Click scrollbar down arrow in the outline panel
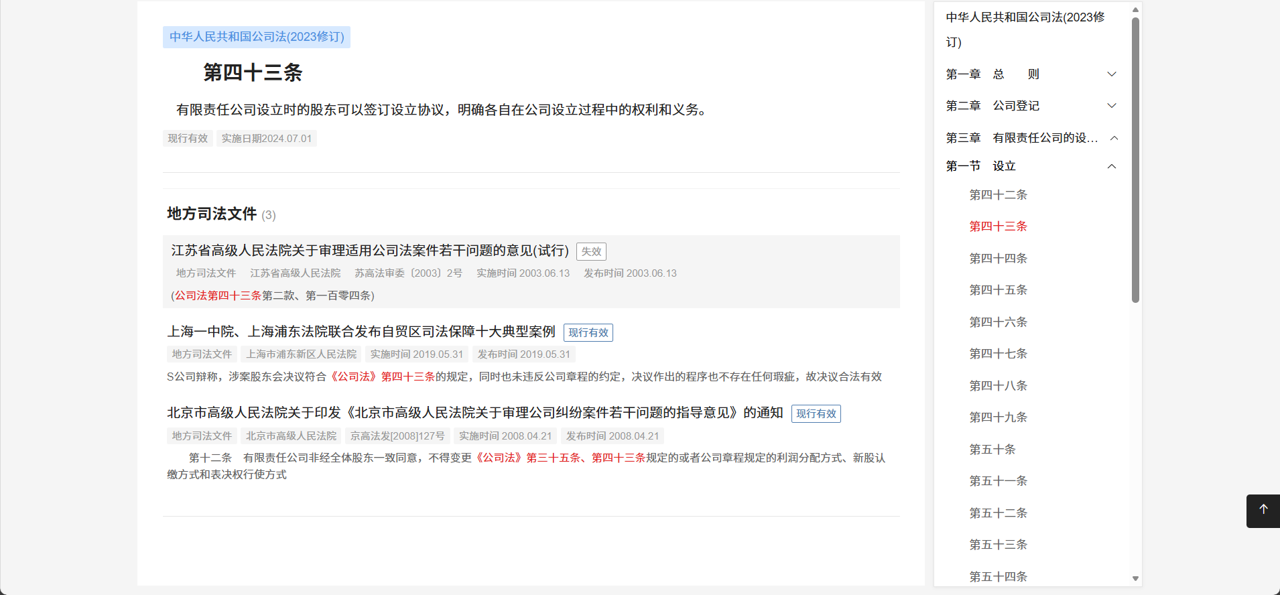The height and width of the screenshot is (595, 1280). coord(1135,578)
